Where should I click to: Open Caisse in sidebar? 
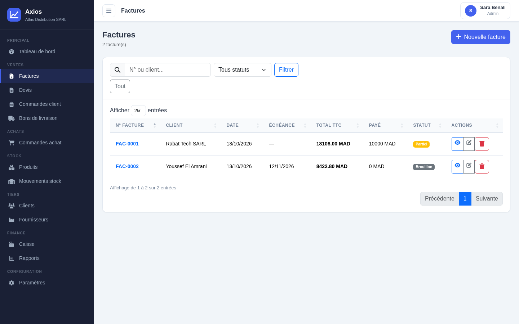[47, 244]
